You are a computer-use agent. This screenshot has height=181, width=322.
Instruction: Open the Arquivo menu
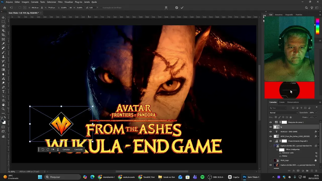coord(9,2)
